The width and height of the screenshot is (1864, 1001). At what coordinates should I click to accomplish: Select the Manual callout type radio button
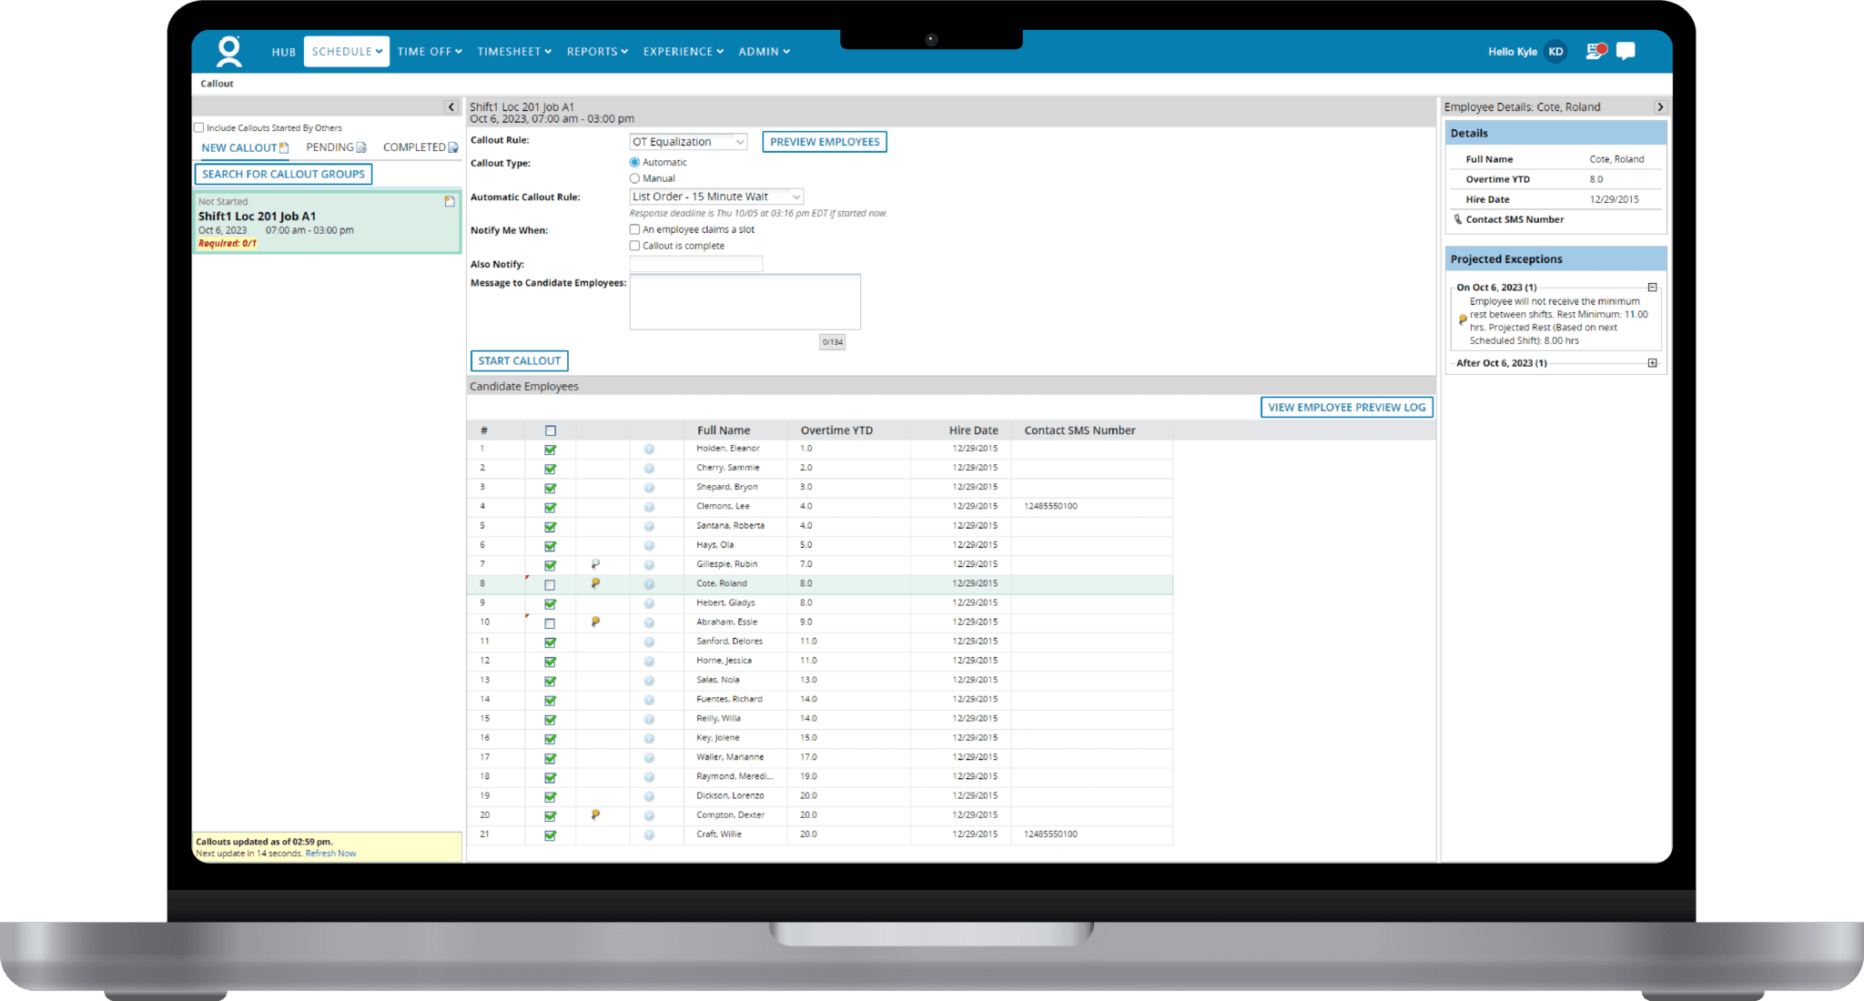[x=634, y=177]
